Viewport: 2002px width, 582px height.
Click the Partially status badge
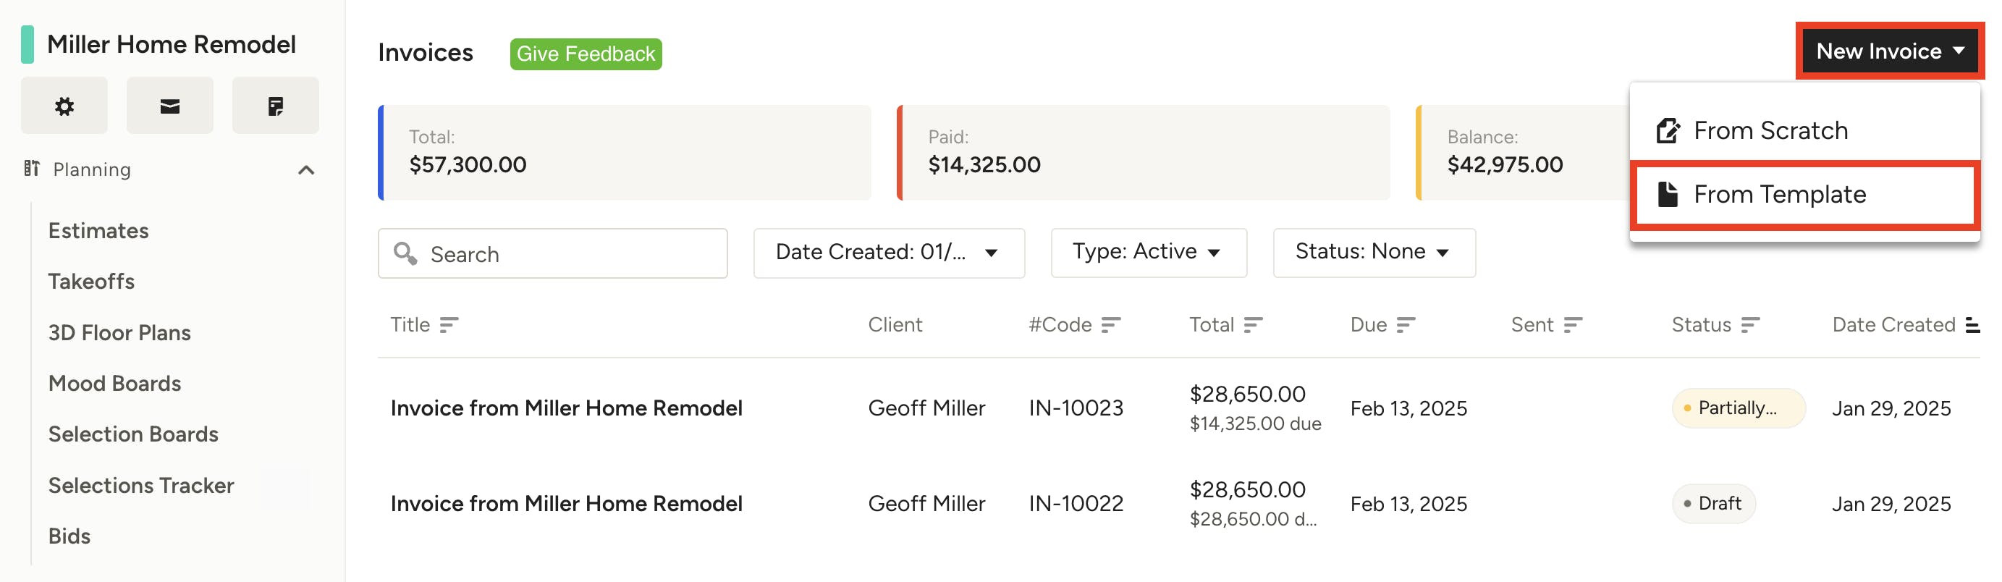1738,408
